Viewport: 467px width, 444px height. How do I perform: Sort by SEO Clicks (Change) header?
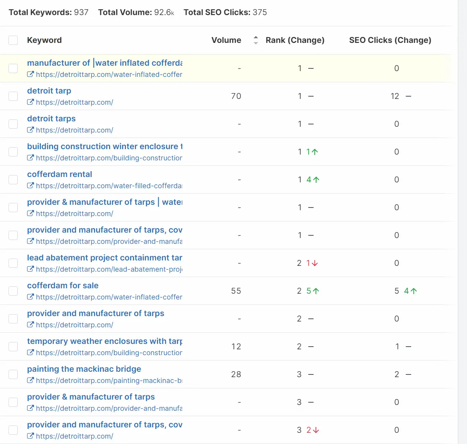(390, 40)
